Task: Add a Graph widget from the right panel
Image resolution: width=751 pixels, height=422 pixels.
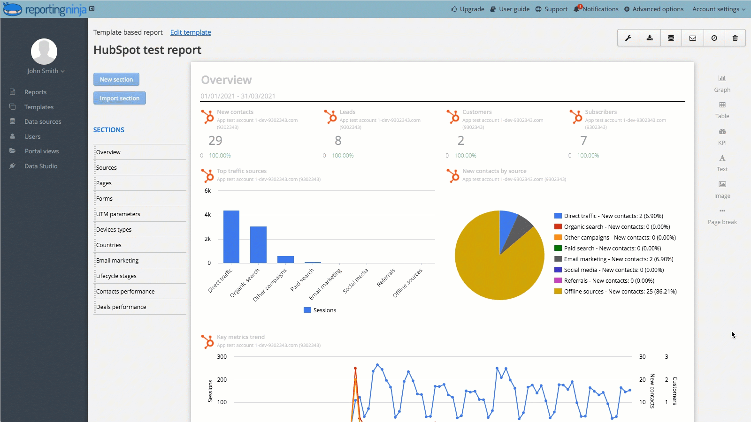Action: 722,83
